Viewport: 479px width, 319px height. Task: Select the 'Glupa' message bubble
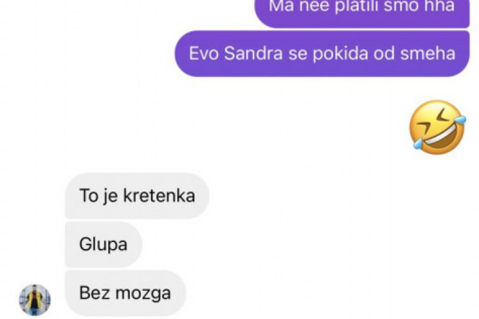pos(103,245)
